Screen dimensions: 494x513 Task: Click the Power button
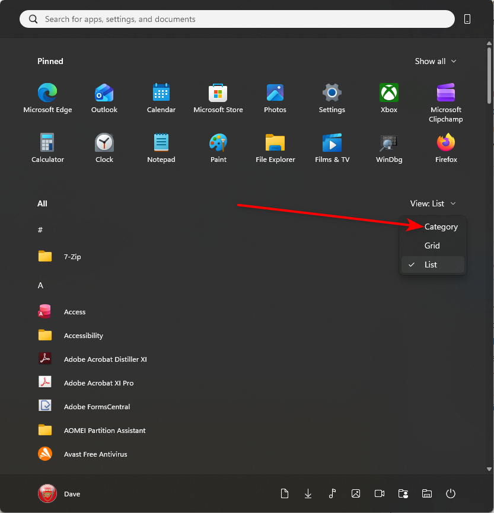coord(451,493)
